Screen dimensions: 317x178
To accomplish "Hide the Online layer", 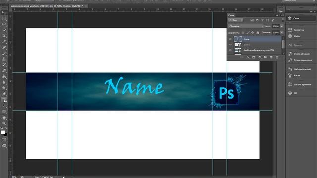I will pyautogui.click(x=230, y=44).
